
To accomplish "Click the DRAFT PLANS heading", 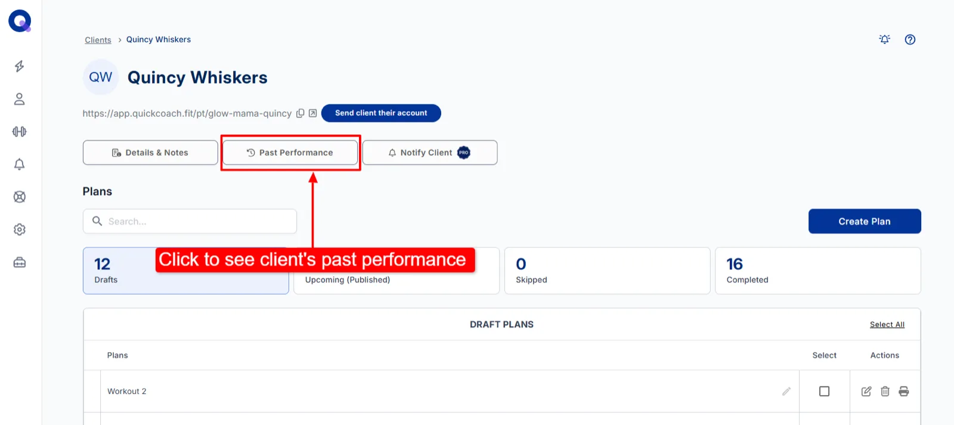I will [x=501, y=324].
